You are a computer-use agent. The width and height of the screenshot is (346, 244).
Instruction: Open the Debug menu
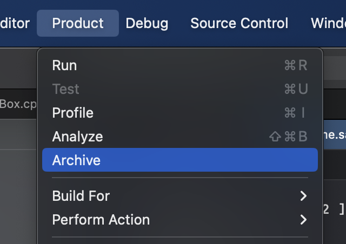coord(147,23)
